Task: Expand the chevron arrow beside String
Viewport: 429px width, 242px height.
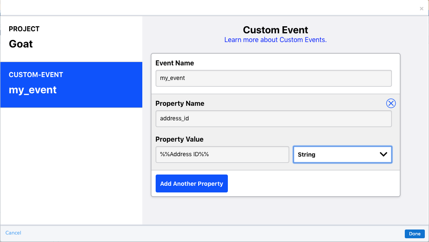Action: tap(384, 155)
